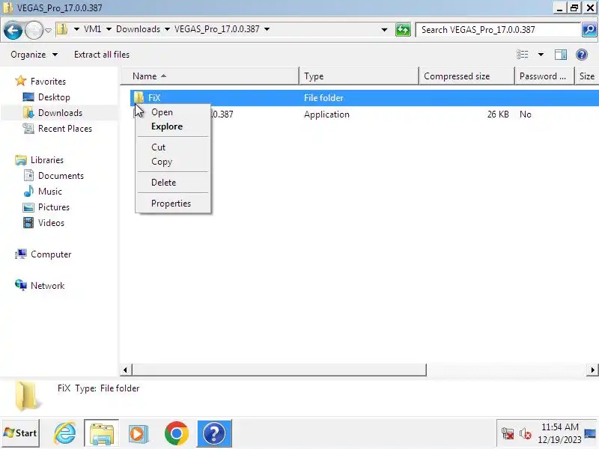This screenshot has height=449, width=599.
Task: Launch Google Chrome from the taskbar
Action: pyautogui.click(x=177, y=433)
